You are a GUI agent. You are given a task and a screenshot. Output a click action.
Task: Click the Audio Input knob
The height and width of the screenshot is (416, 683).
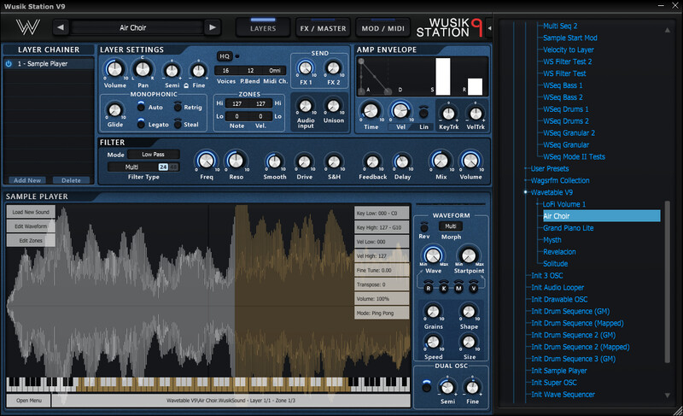coord(306,106)
